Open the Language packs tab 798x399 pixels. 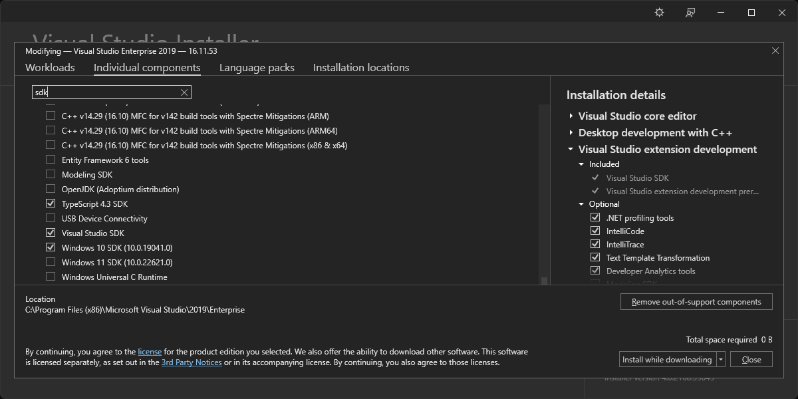click(x=257, y=68)
